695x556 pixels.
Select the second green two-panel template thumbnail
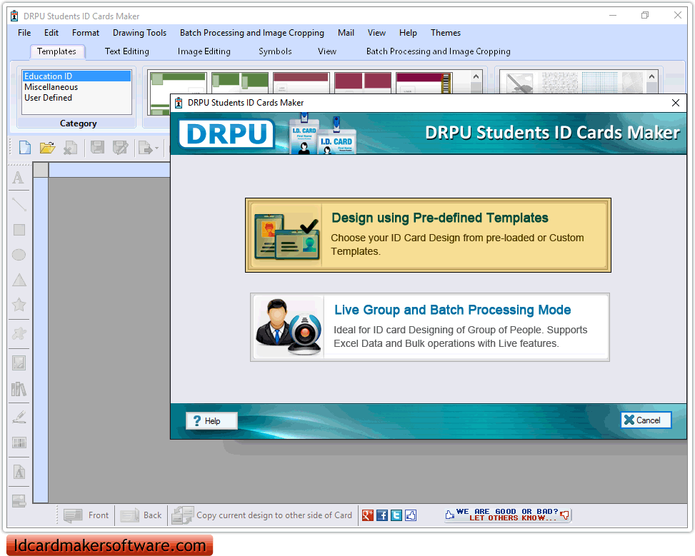(240, 83)
